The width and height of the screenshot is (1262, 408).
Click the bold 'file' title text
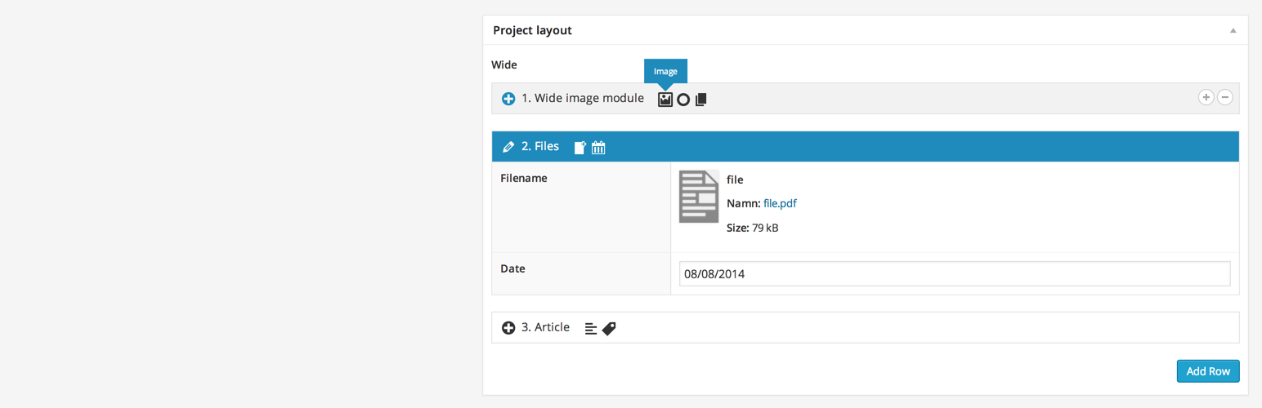click(x=735, y=180)
